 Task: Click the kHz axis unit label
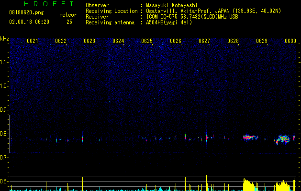pyautogui.click(x=4, y=39)
